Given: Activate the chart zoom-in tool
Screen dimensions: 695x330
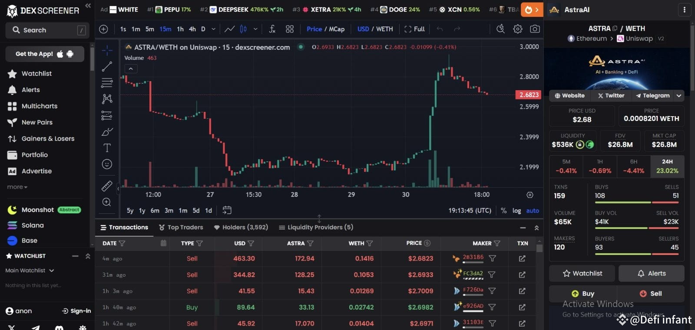Looking at the screenshot, I should (107, 202).
